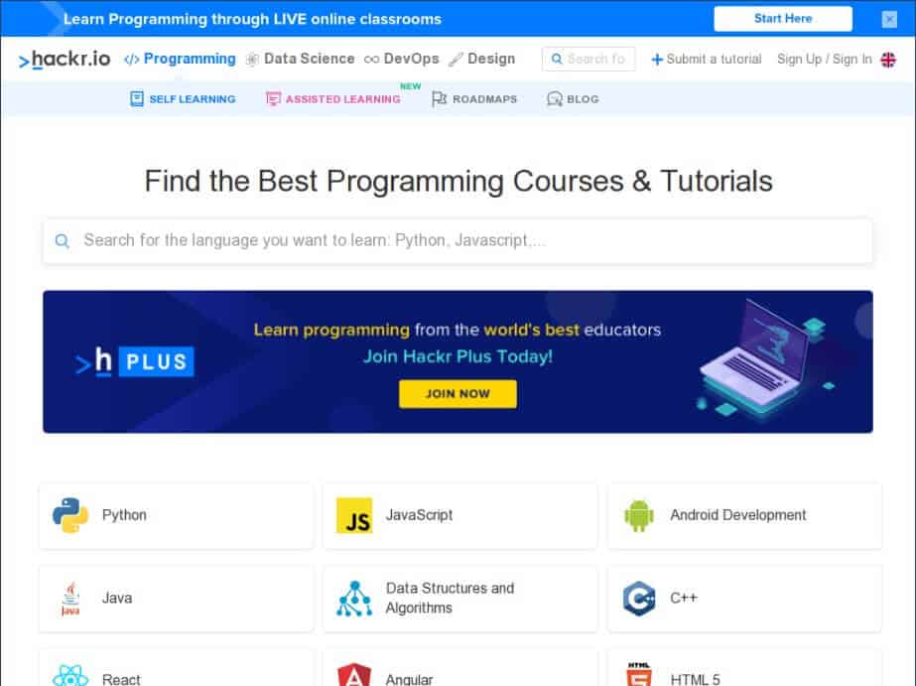The image size is (916, 686).
Task: Open Data Structures and Algorithms card
Action: pos(460,599)
